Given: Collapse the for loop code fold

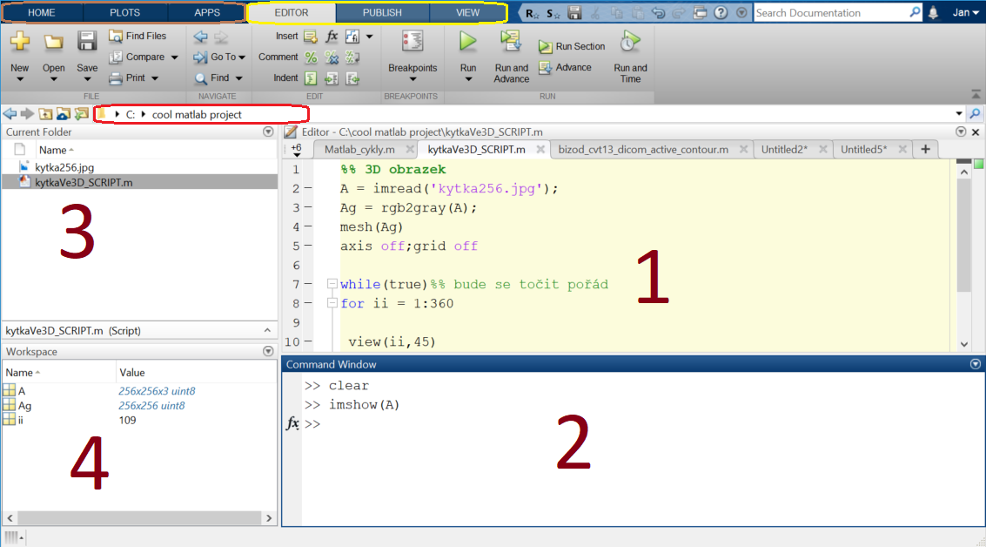Looking at the screenshot, I should pyautogui.click(x=332, y=304).
